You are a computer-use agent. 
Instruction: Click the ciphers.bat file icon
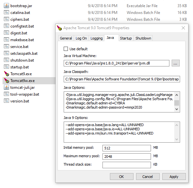(x=6, y=19)
